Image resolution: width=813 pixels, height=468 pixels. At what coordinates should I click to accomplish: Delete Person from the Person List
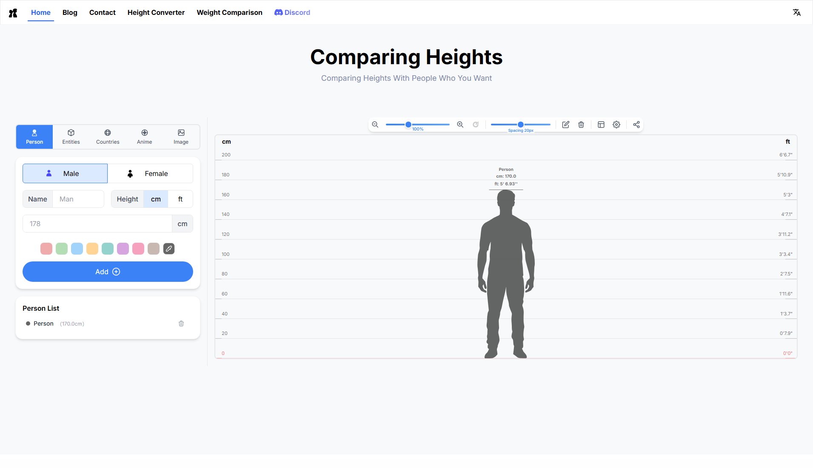pyautogui.click(x=181, y=323)
